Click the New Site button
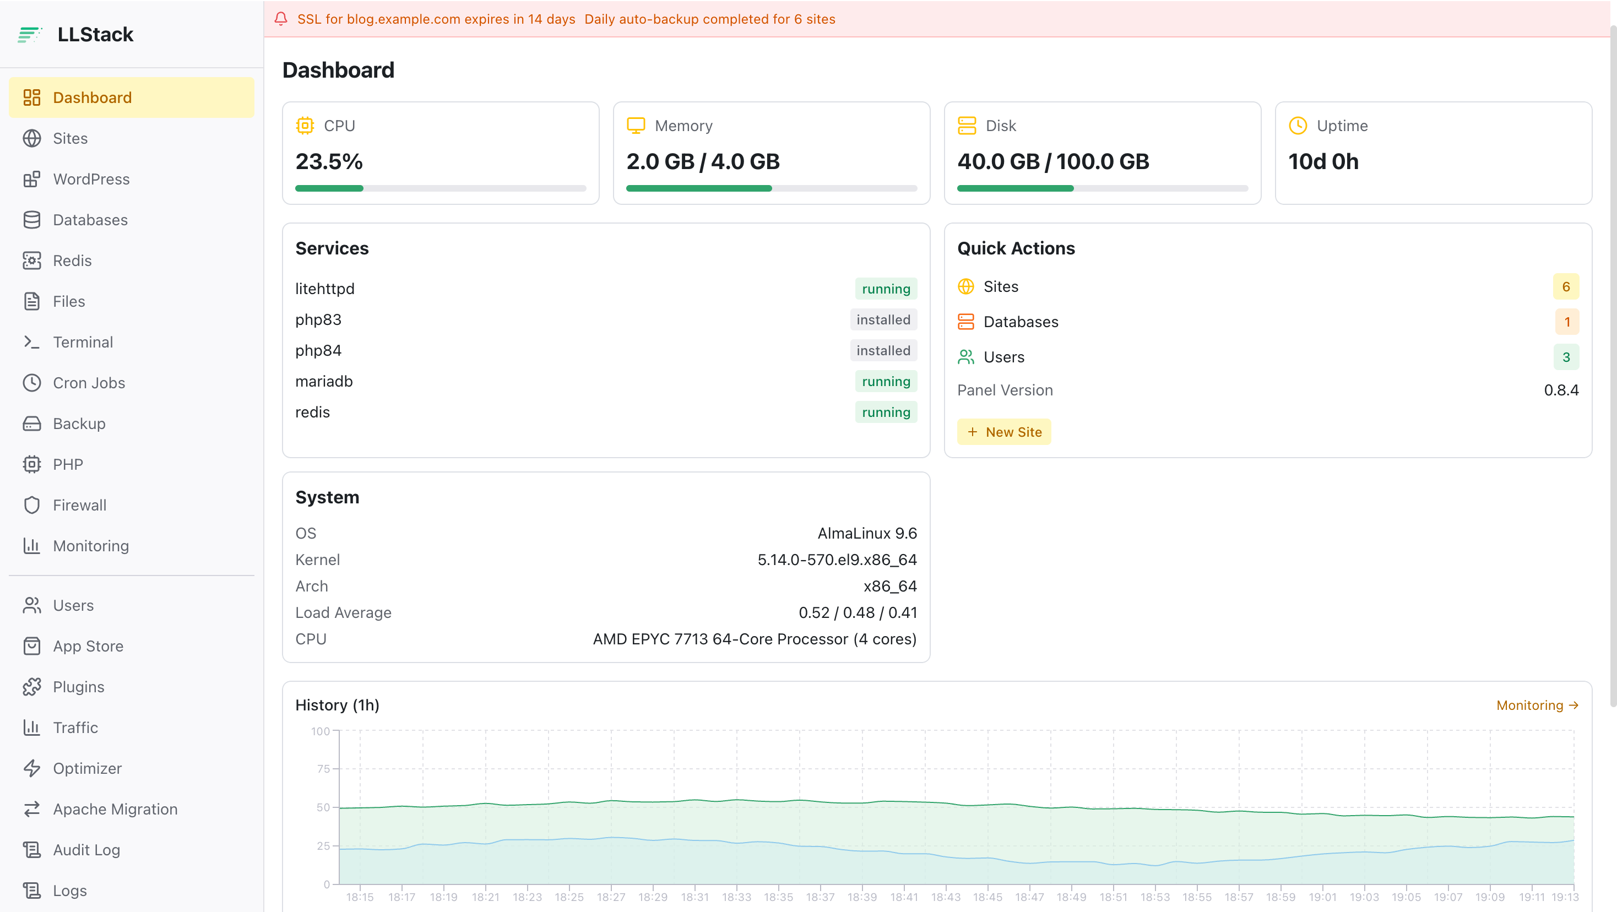 [x=1003, y=432]
